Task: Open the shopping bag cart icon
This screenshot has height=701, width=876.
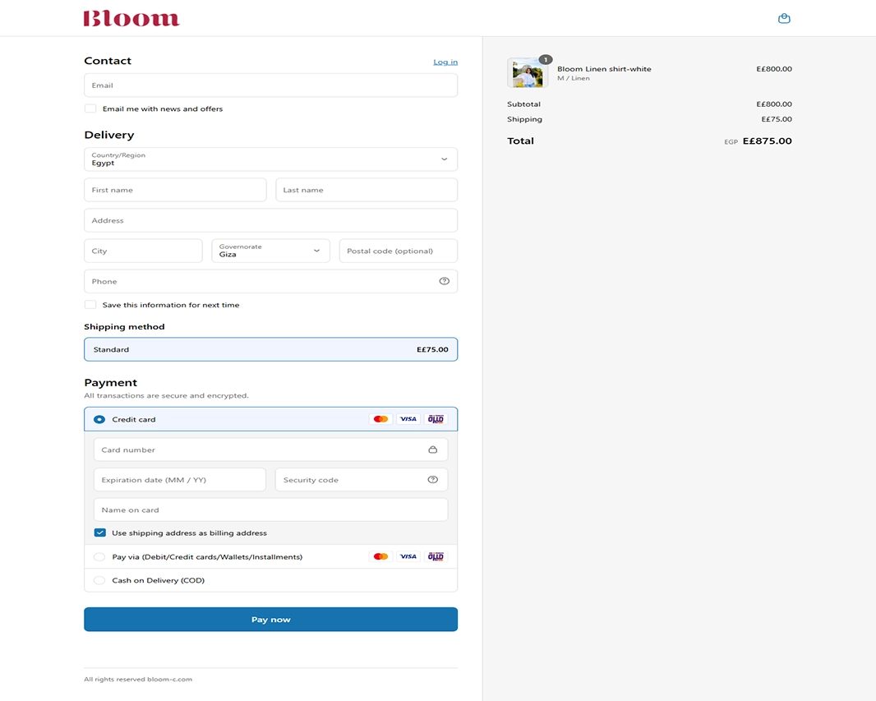Action: click(x=784, y=18)
